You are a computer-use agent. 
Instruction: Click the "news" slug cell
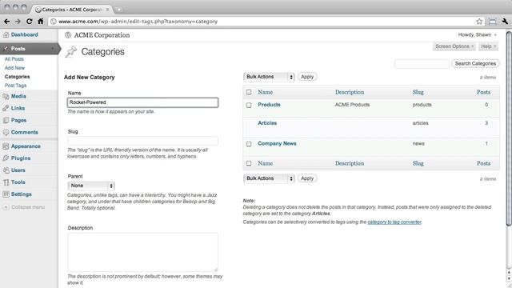click(x=418, y=144)
